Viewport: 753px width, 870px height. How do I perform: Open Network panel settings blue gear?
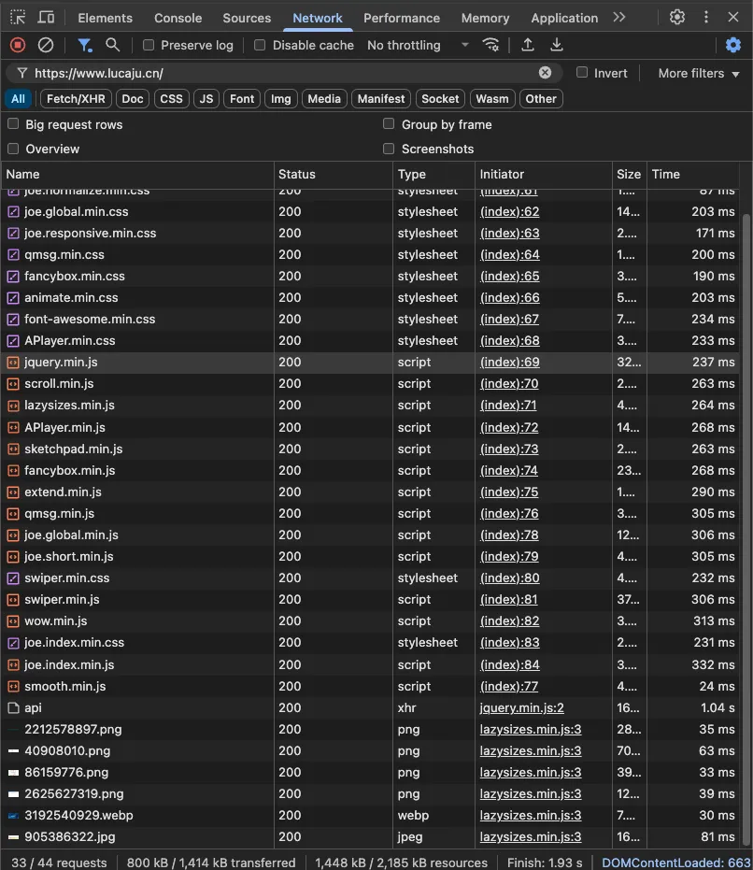click(x=733, y=45)
